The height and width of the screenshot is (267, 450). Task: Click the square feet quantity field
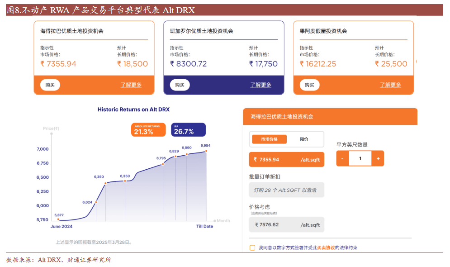pos(360,159)
